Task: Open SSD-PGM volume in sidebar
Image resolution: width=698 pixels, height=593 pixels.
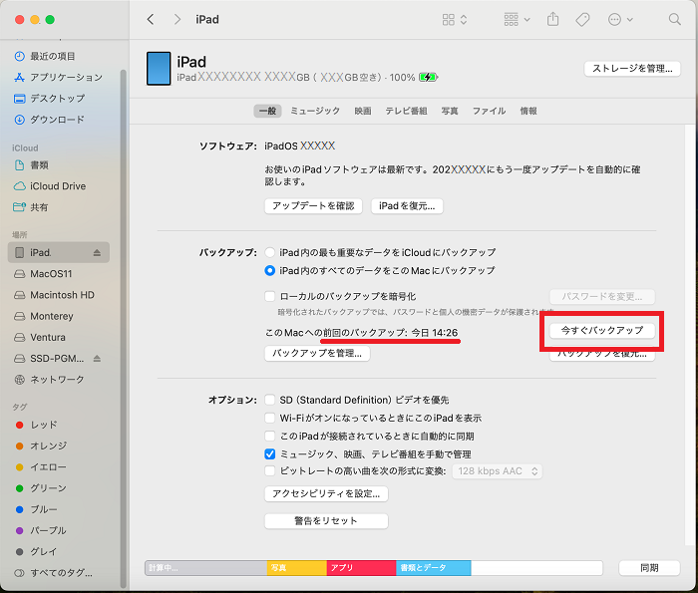Action: [x=49, y=359]
